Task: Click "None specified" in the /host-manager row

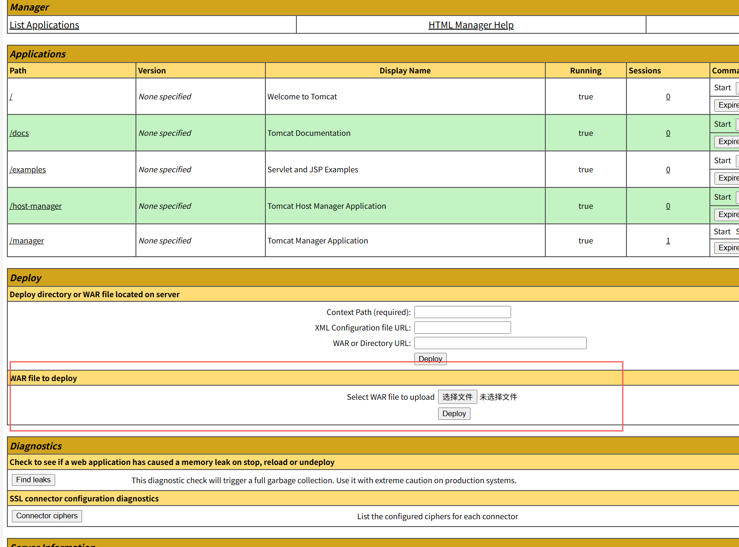Action: [165, 206]
